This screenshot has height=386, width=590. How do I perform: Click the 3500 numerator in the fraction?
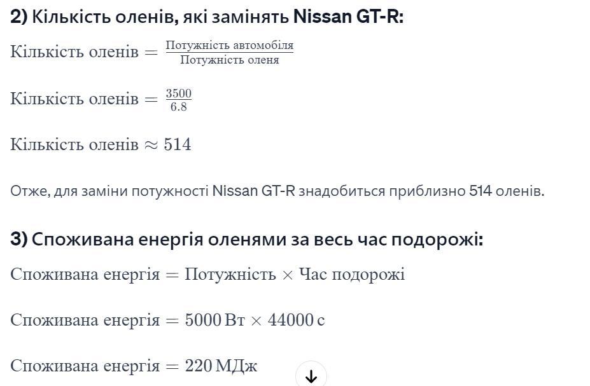click(179, 93)
